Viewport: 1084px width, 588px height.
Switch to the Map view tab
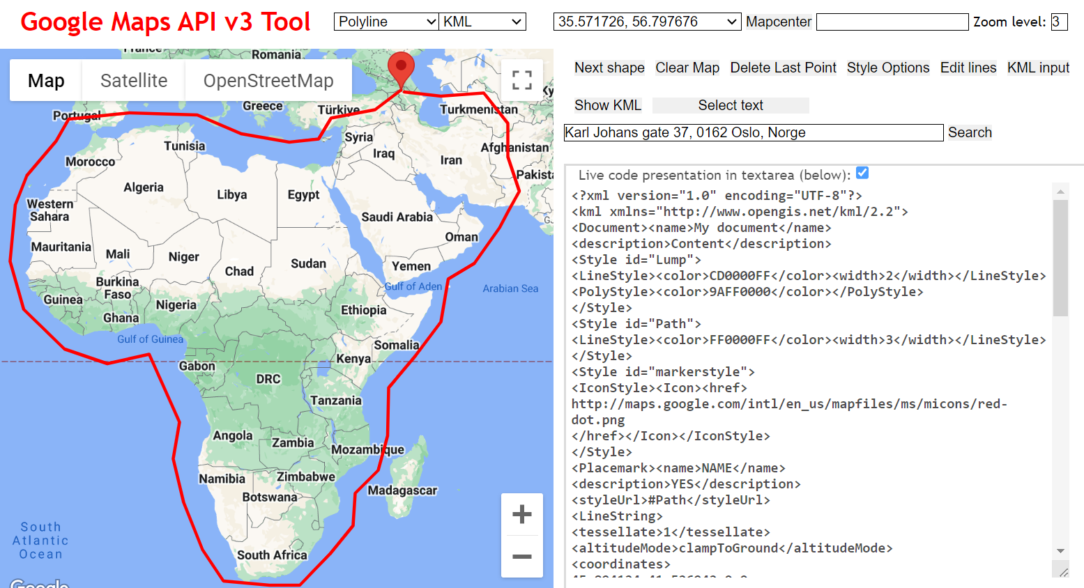tap(46, 81)
